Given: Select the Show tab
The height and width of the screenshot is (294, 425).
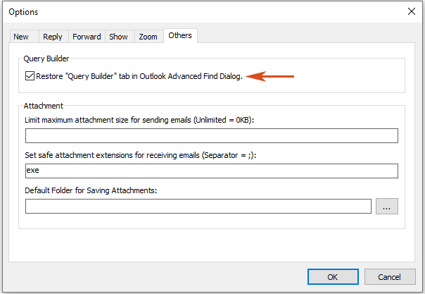Looking at the screenshot, I should [119, 37].
